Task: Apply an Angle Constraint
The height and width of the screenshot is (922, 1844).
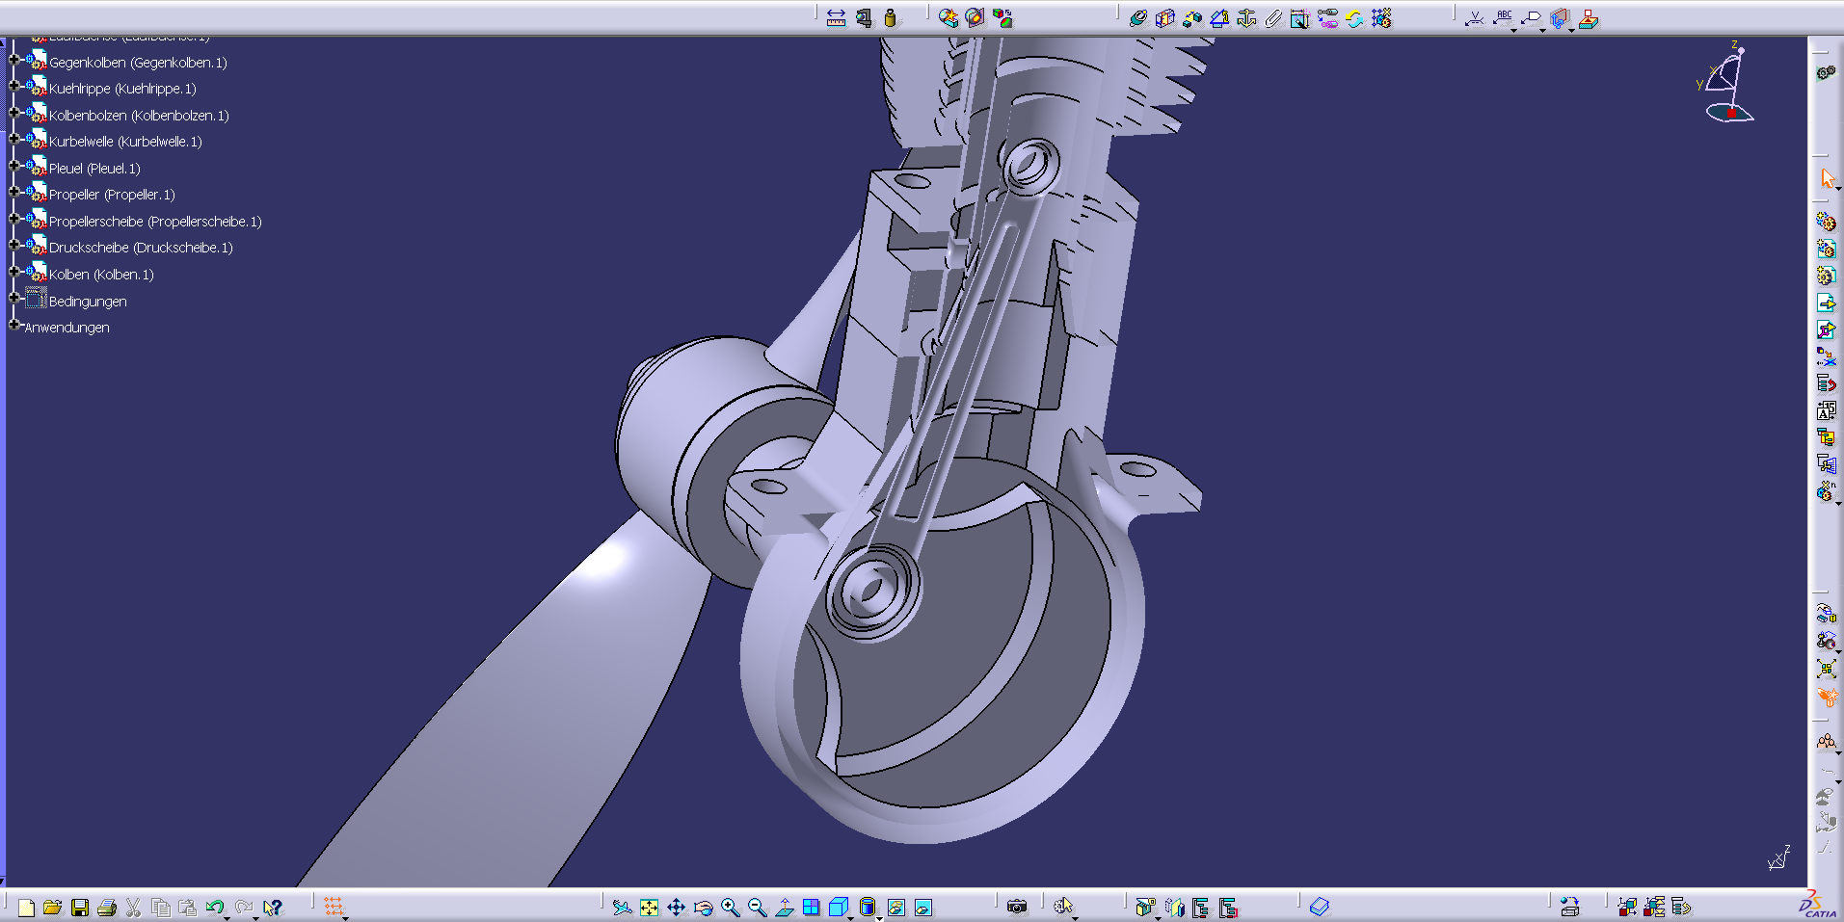Action: click(1219, 17)
